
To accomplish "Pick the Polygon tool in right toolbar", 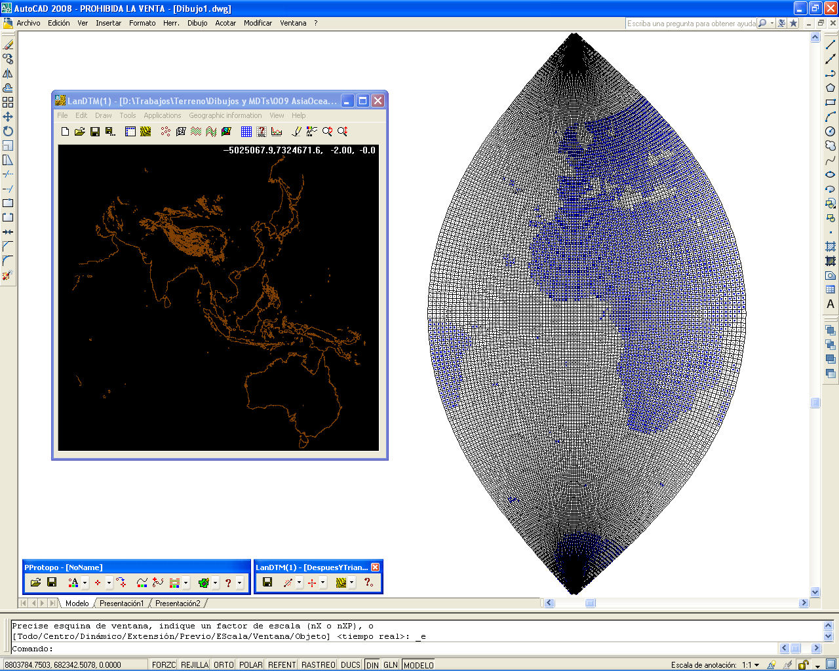I will click(830, 88).
